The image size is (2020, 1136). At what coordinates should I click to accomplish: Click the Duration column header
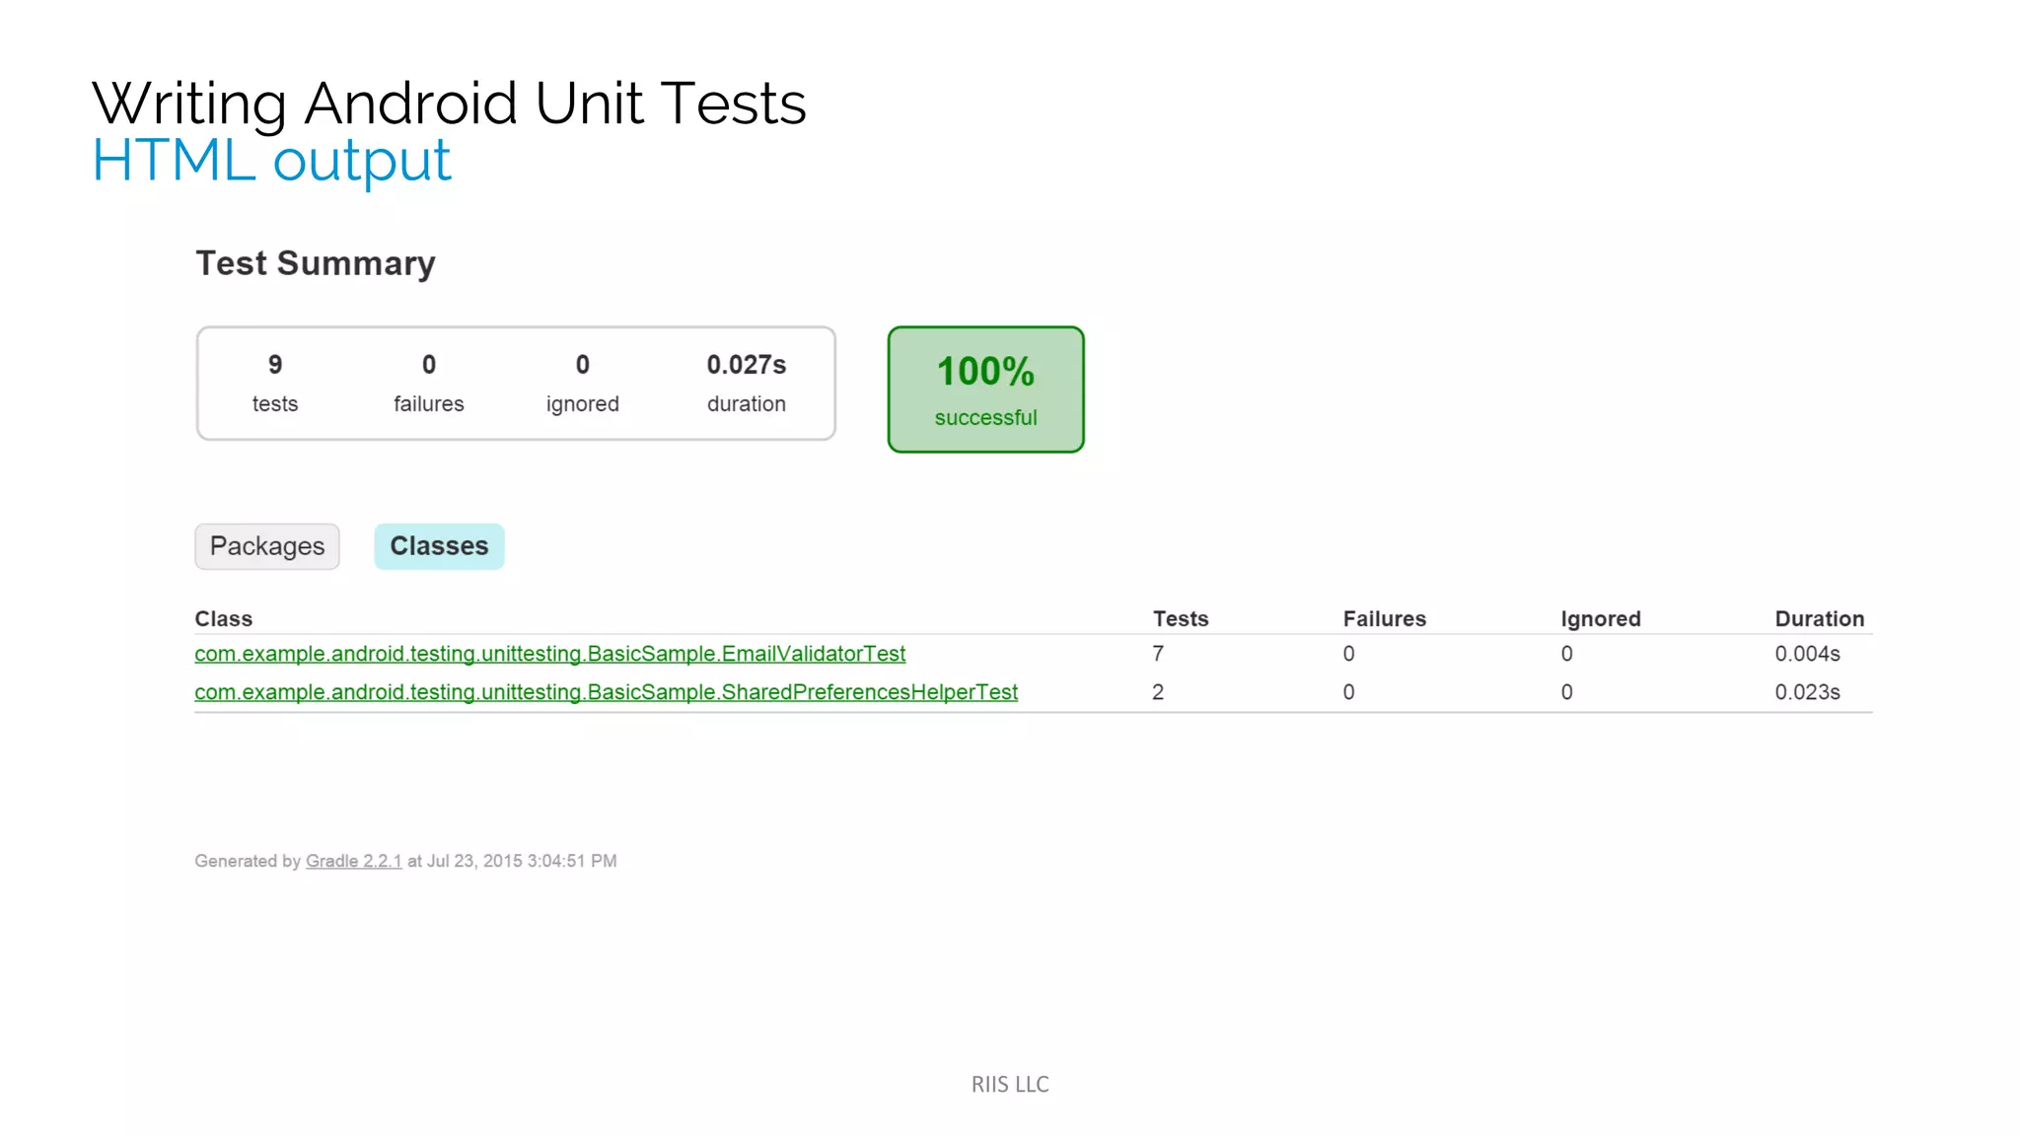point(1819,619)
